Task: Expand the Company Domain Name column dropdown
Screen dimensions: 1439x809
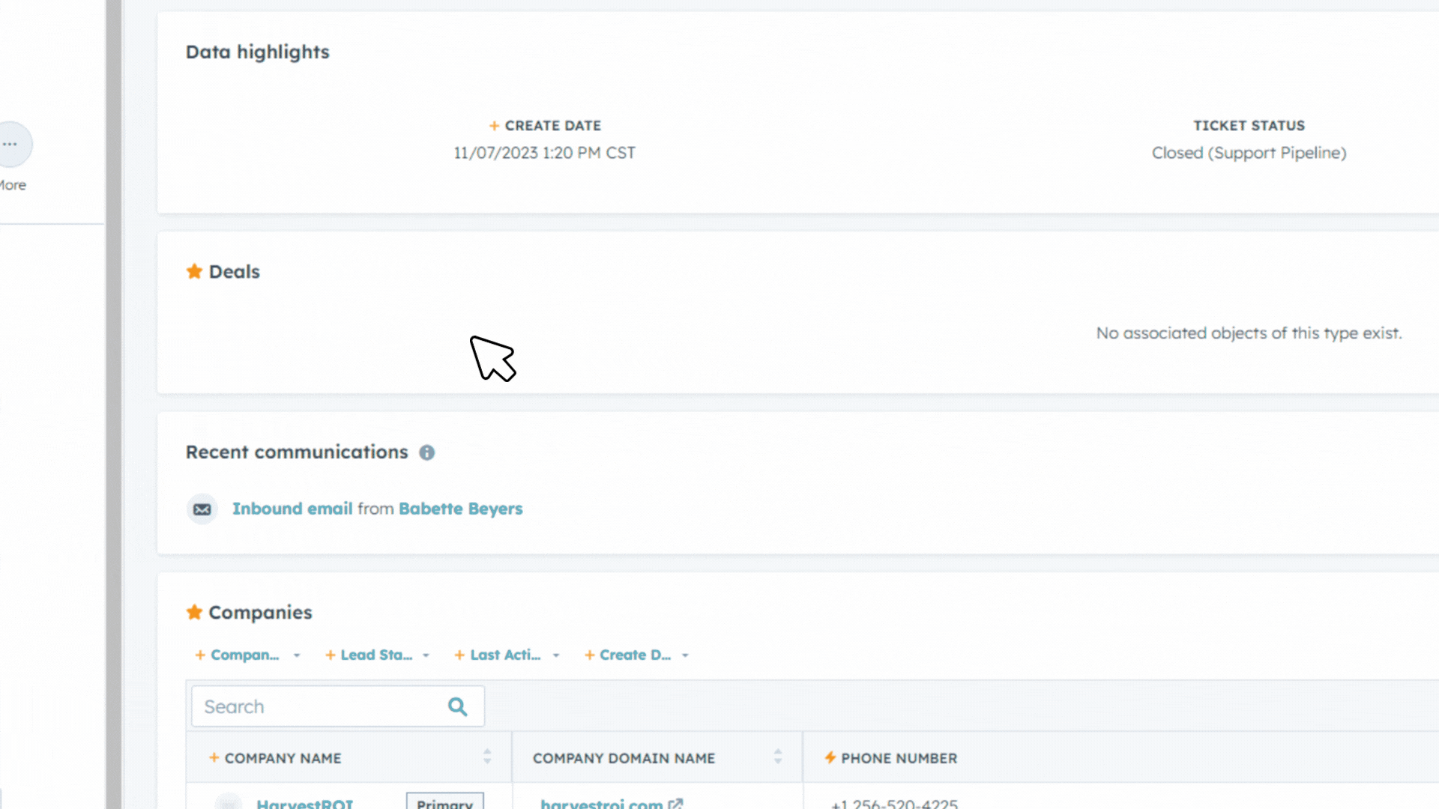Action: [x=778, y=757]
